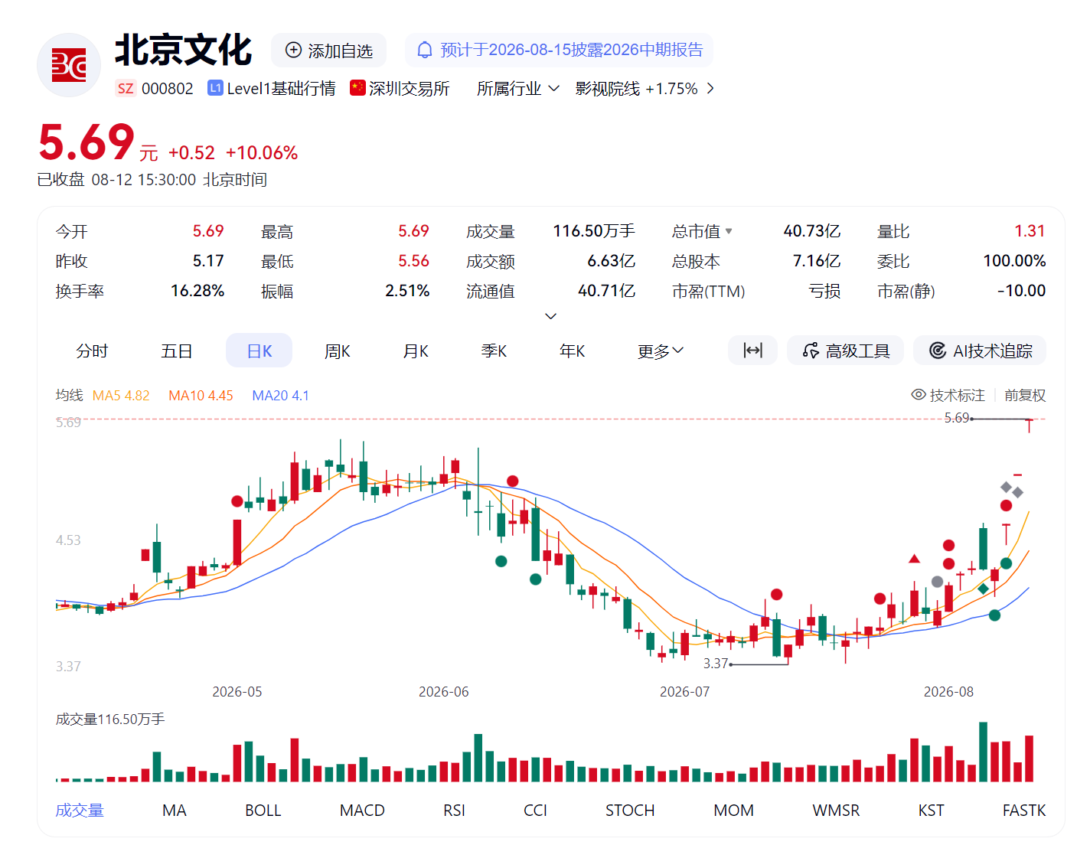Open the 更多 period dropdown
Image resolution: width=1077 pixels, height=845 pixels.
pos(661,351)
